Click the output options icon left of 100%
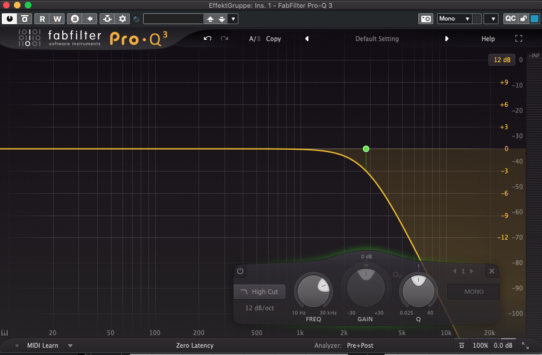The height and width of the screenshot is (355, 542). pos(462,345)
